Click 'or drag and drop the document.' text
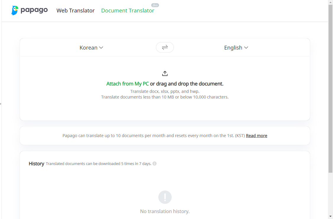 (x=187, y=84)
